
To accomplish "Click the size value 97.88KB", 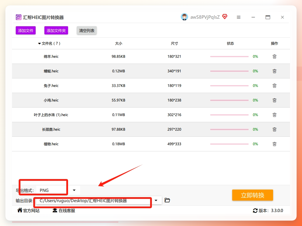I will pos(119,129).
